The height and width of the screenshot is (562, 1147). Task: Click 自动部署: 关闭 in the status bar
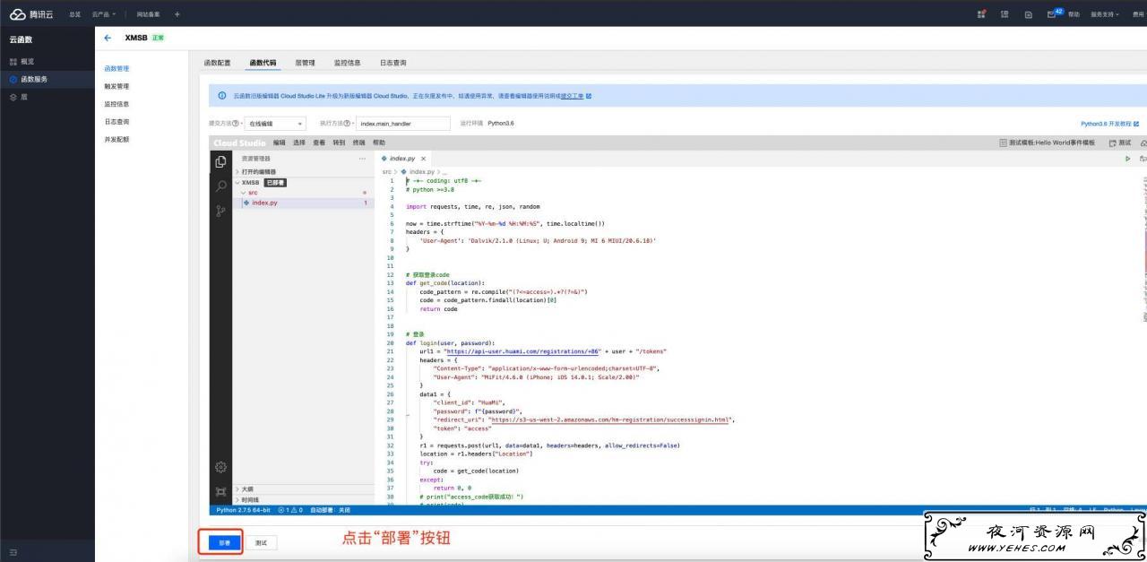point(330,510)
